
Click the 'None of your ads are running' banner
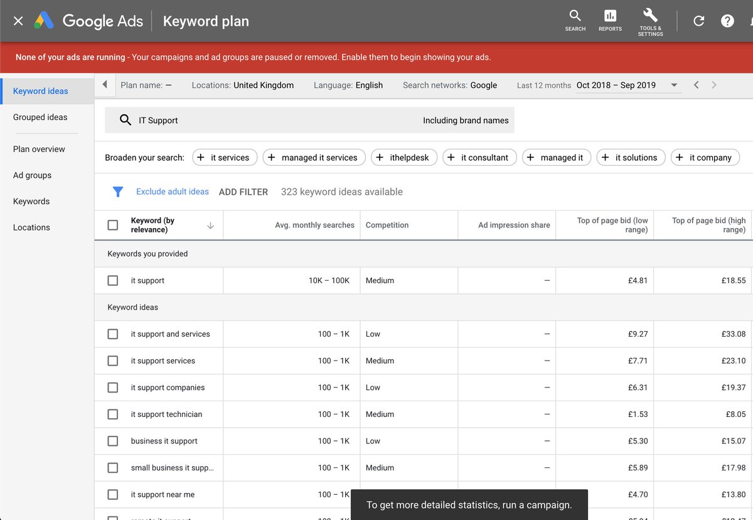(x=376, y=57)
